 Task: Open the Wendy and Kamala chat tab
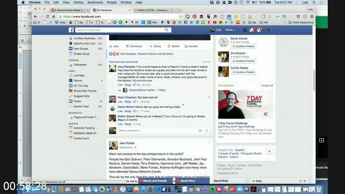156,181
